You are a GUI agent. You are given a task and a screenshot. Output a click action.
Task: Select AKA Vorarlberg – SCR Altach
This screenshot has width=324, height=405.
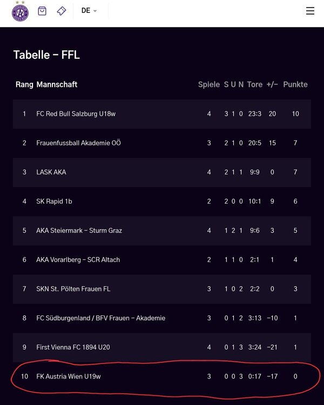pyautogui.click(x=78, y=260)
